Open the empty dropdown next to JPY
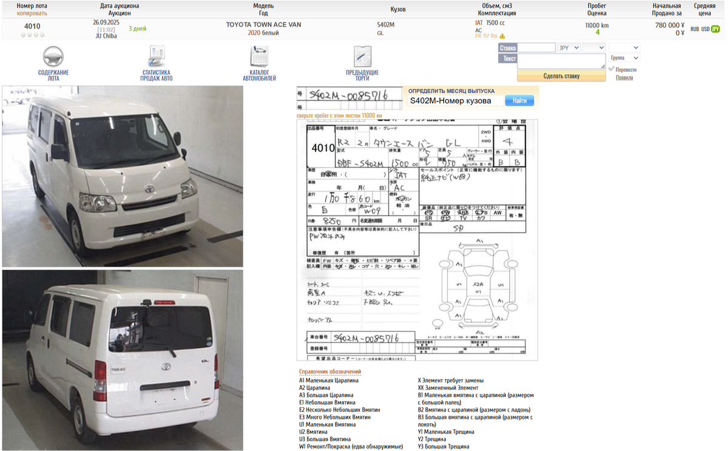 [x=594, y=47]
